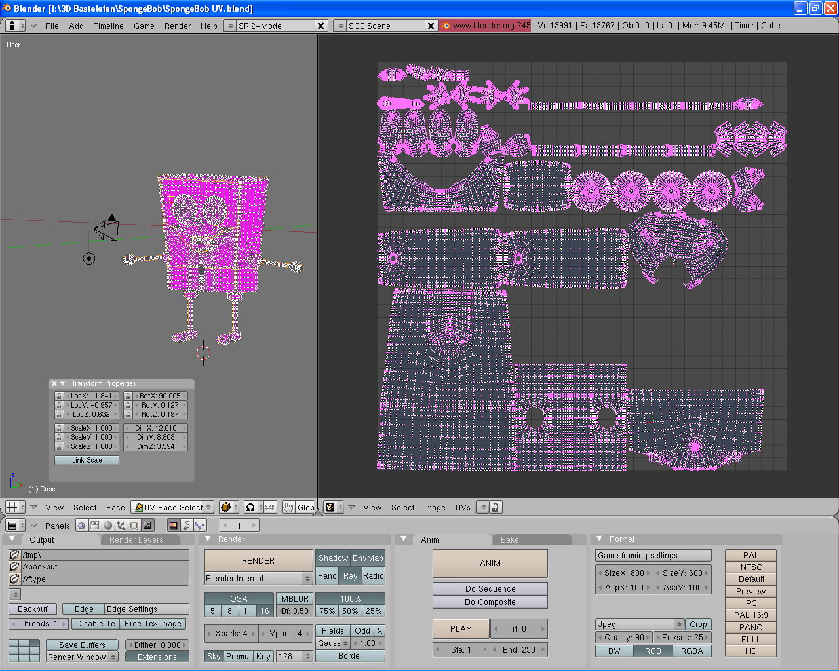Click the ANIM button
The height and width of the screenshot is (671, 839).
(x=490, y=564)
